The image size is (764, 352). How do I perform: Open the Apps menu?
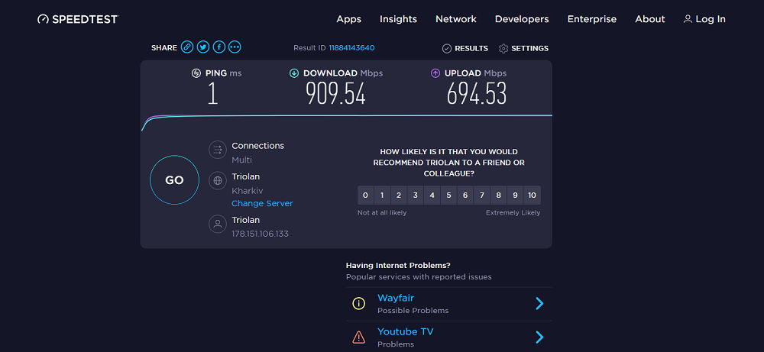(349, 19)
